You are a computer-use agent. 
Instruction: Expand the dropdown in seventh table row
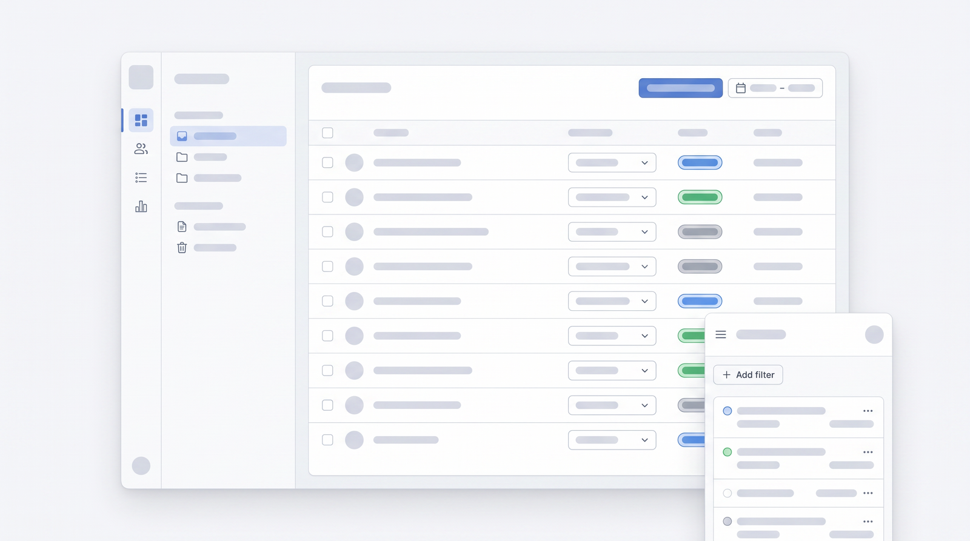tap(612, 370)
